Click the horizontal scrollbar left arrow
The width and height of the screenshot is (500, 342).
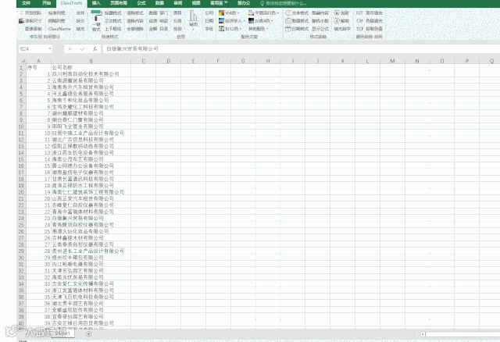click(423, 334)
